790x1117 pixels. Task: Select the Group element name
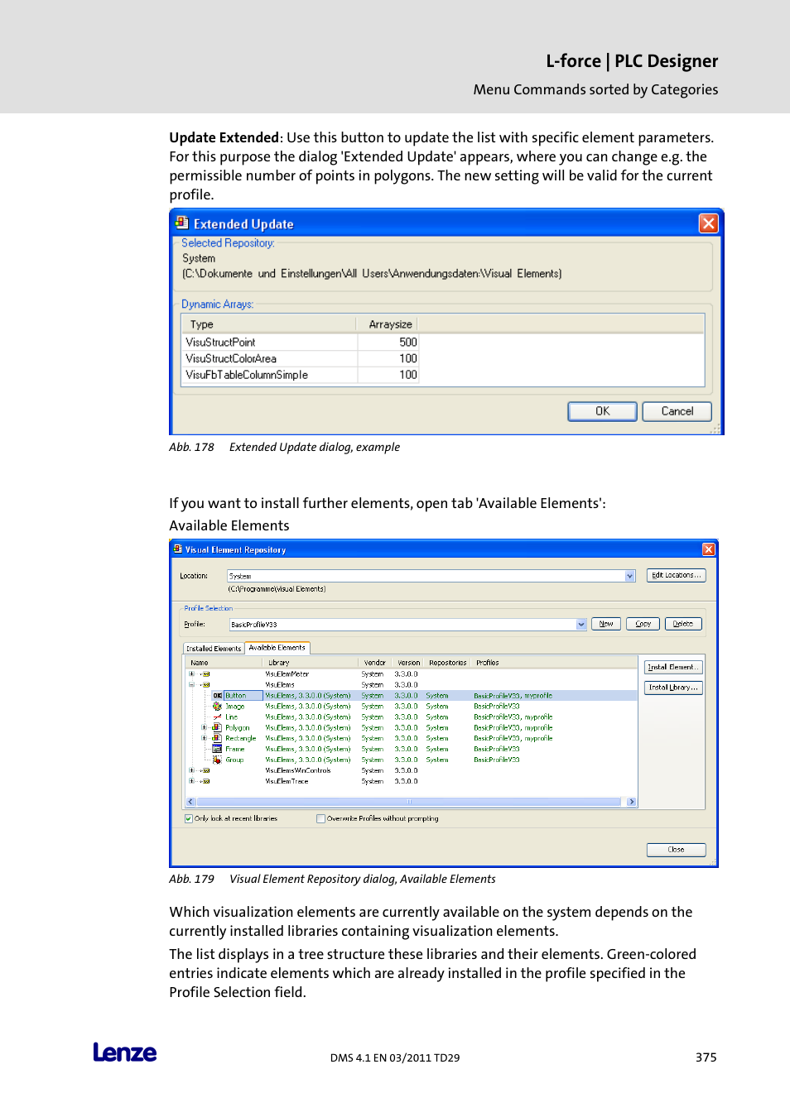click(234, 760)
